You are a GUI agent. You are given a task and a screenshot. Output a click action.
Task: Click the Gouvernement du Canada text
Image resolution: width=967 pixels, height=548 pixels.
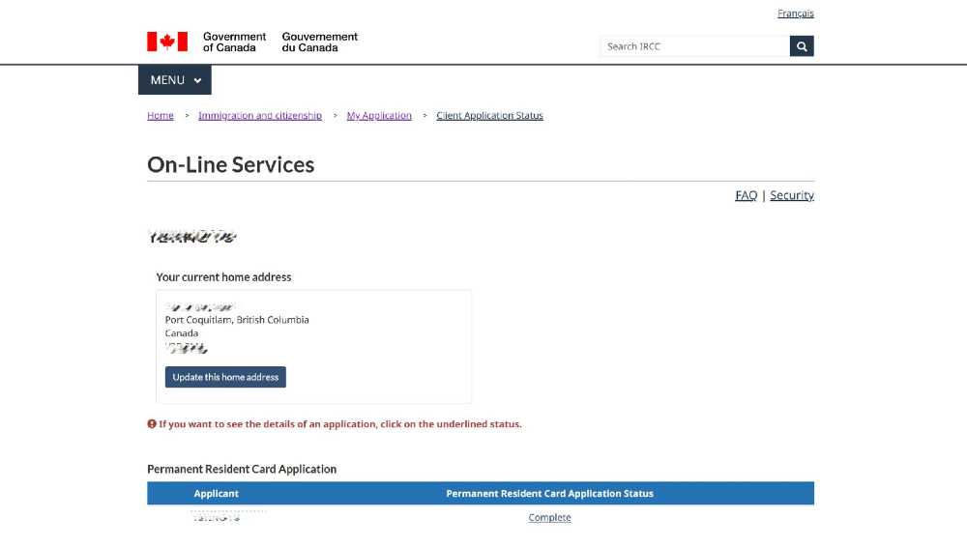pos(319,42)
